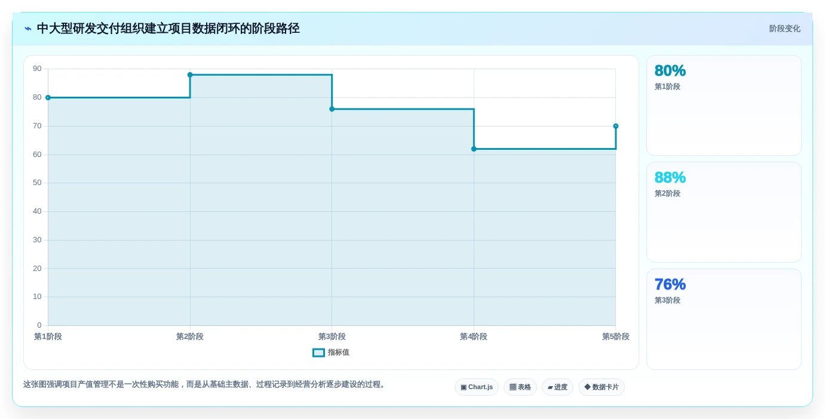Click the x-axis label 第5阶段
This screenshot has height=419, width=825.
[x=616, y=337]
